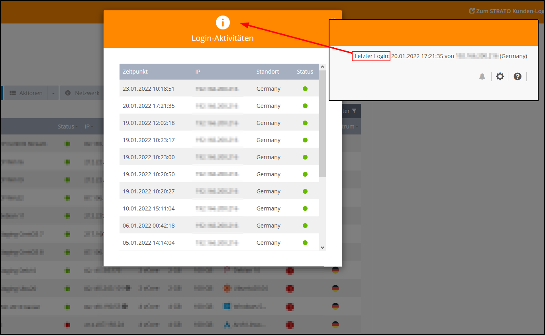Click the red status icon in the bottom row
The image size is (545, 335).
tap(68, 324)
